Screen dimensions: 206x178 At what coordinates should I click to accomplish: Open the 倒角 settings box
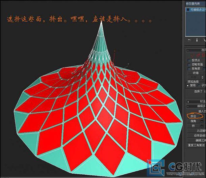(202, 121)
